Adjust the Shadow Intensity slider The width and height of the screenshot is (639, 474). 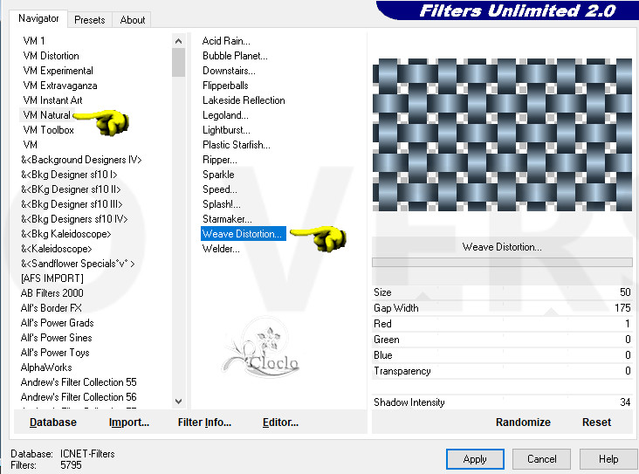click(x=502, y=402)
